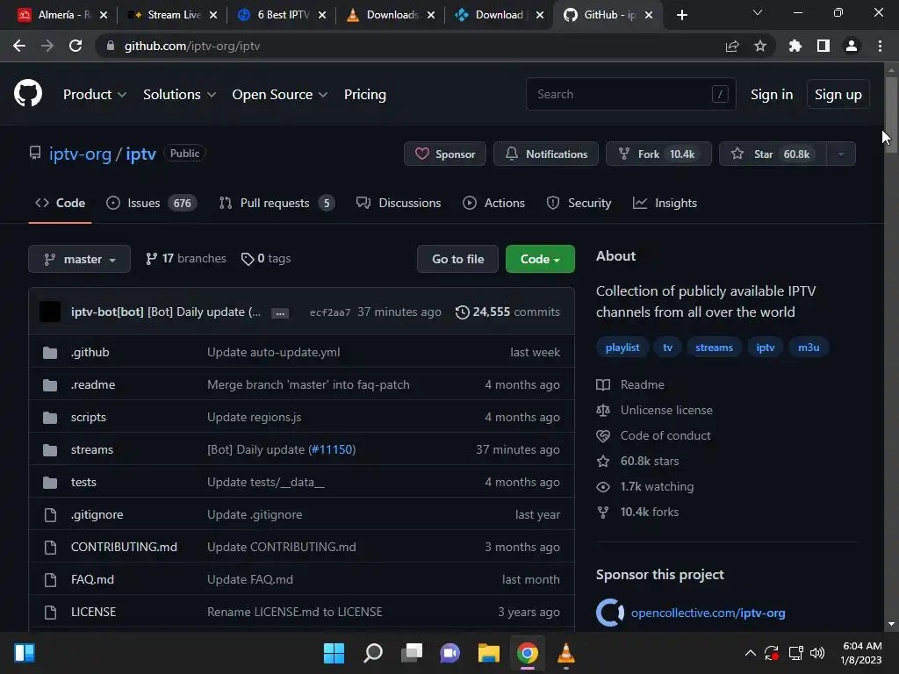Open the Chrome extensions puzzle icon
Image resolution: width=899 pixels, height=674 pixels.
pos(795,46)
